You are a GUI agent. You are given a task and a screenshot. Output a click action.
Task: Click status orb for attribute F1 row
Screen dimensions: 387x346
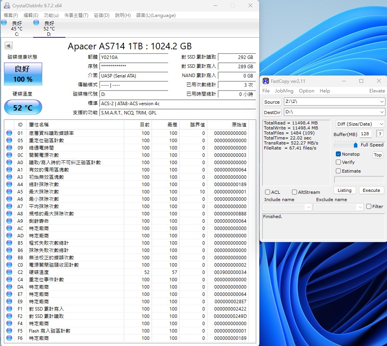(x=9, y=309)
